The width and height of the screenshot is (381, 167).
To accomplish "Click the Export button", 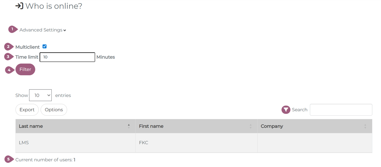I will (27, 110).
